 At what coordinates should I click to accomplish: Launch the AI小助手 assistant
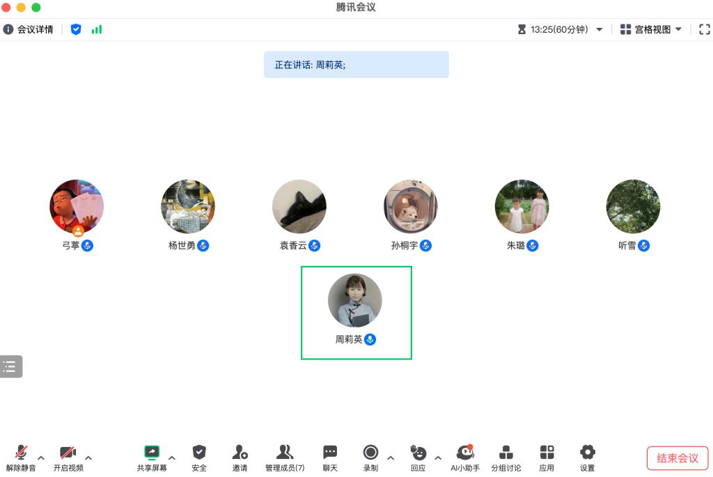(464, 458)
